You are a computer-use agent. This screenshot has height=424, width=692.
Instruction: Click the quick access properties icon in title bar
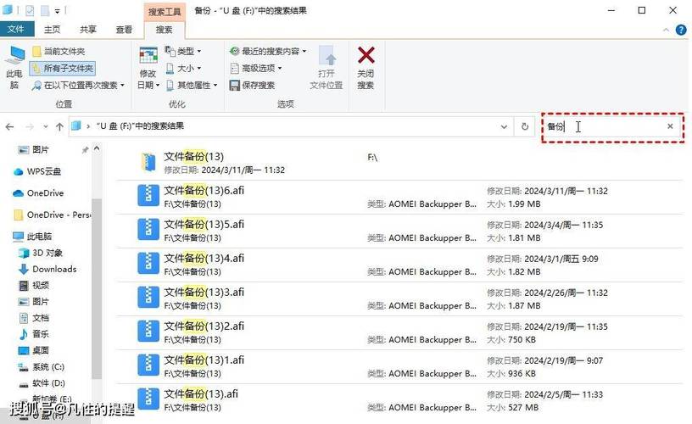30,9
